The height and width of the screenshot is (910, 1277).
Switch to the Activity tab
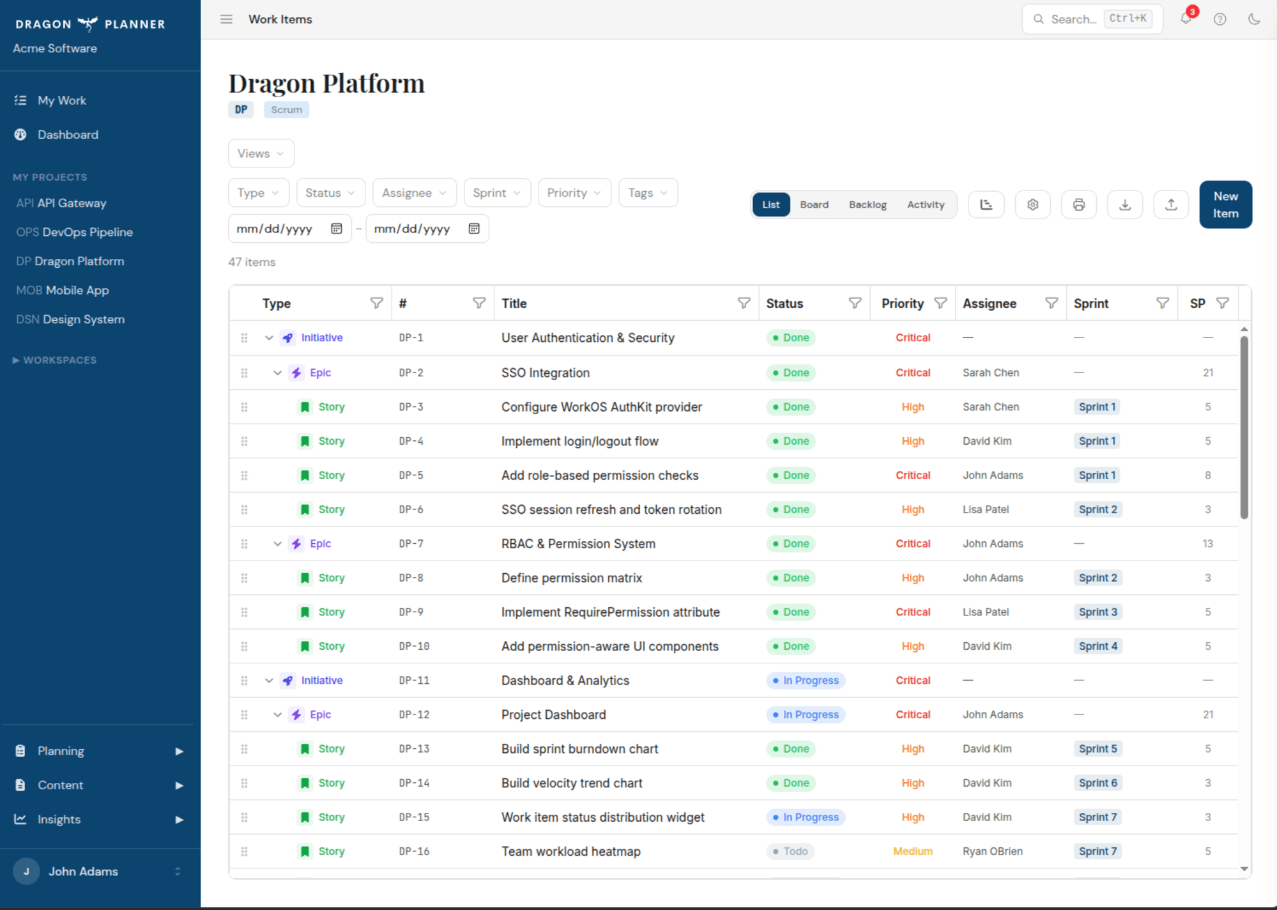(926, 204)
